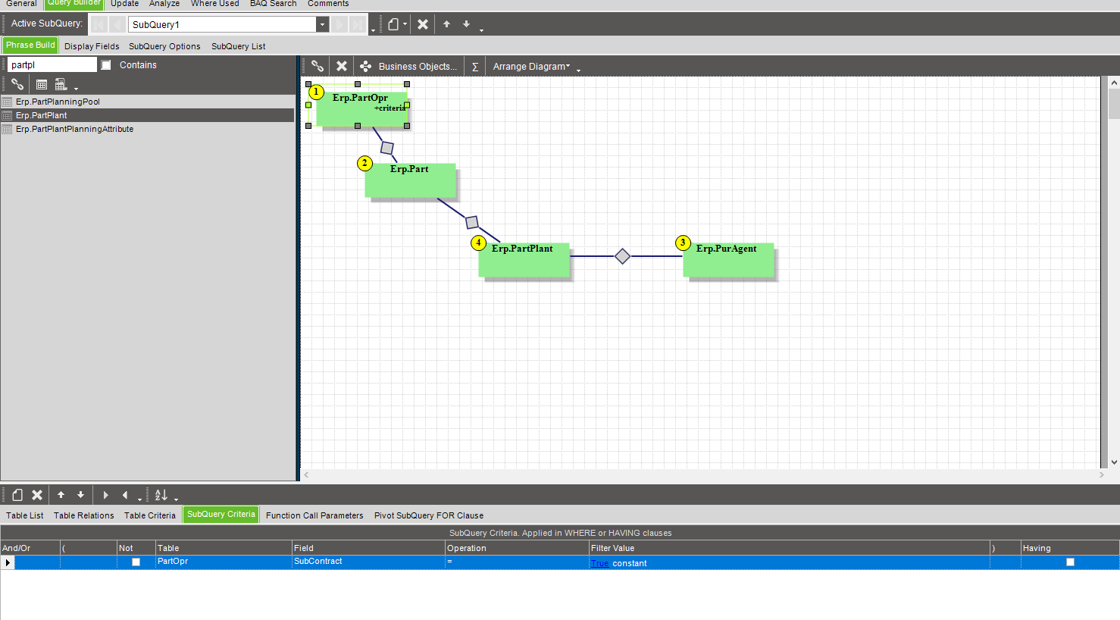Image resolution: width=1120 pixels, height=620 pixels.
Task: Click the A-Z sort icon in the criteria toolbar
Action: coord(161,495)
